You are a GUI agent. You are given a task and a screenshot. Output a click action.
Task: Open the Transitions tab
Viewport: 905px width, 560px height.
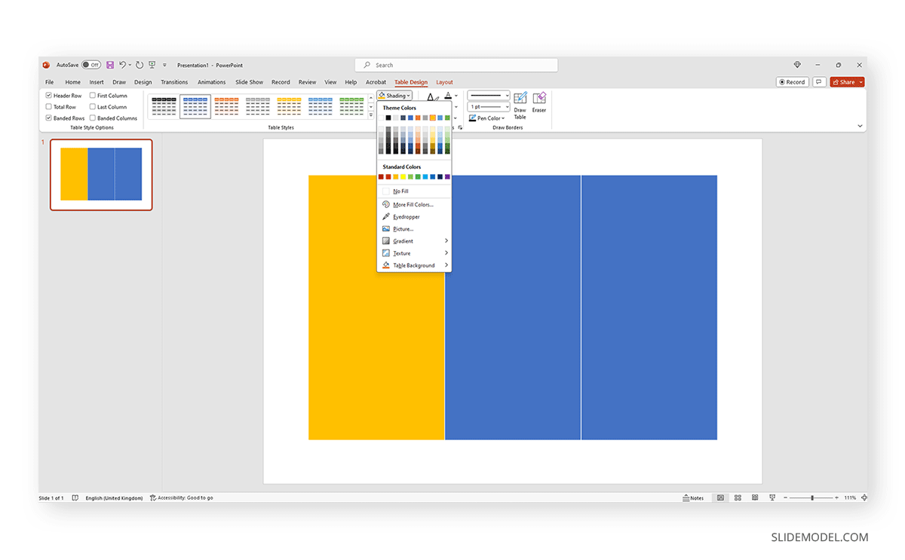(x=174, y=82)
